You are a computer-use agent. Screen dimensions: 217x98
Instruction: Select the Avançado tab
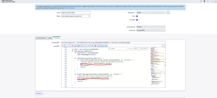[56, 38]
